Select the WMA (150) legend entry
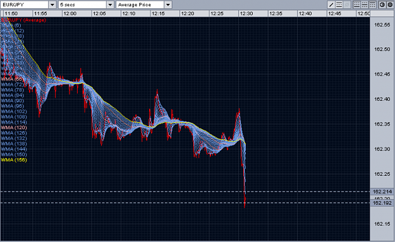Image resolution: width=395 pixels, height=242 pixels. (14, 154)
